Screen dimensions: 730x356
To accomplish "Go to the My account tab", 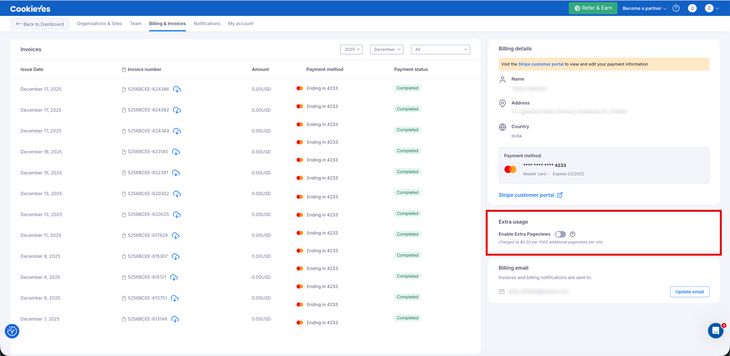I will [240, 24].
